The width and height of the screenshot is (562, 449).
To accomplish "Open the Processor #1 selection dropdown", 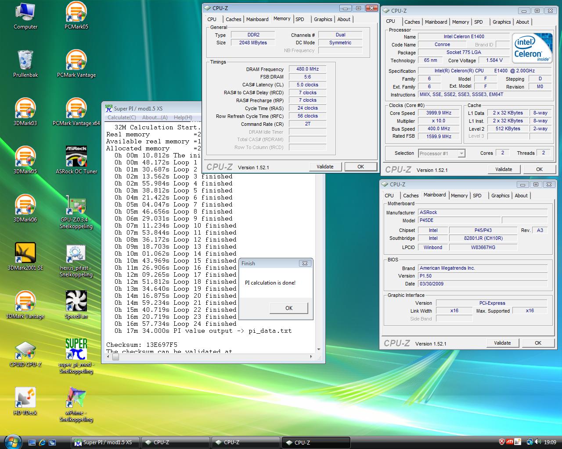I will point(441,153).
